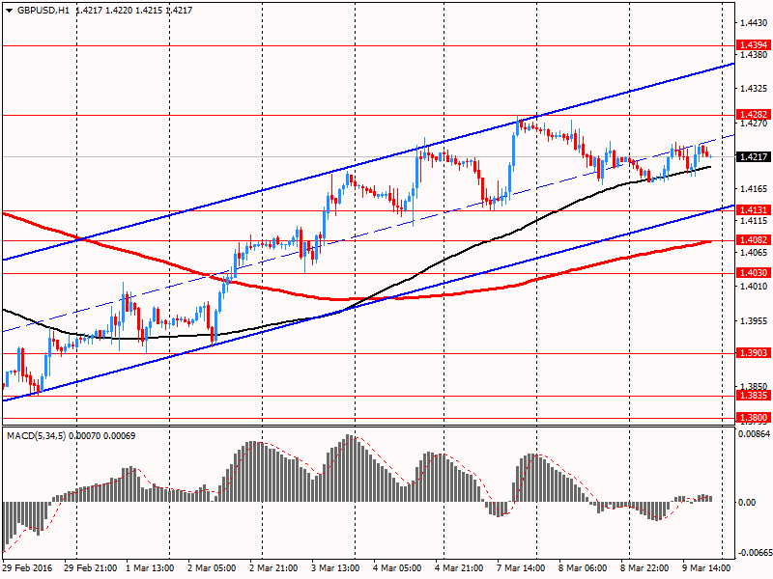Select the 1.4394 red price label

pos(754,45)
